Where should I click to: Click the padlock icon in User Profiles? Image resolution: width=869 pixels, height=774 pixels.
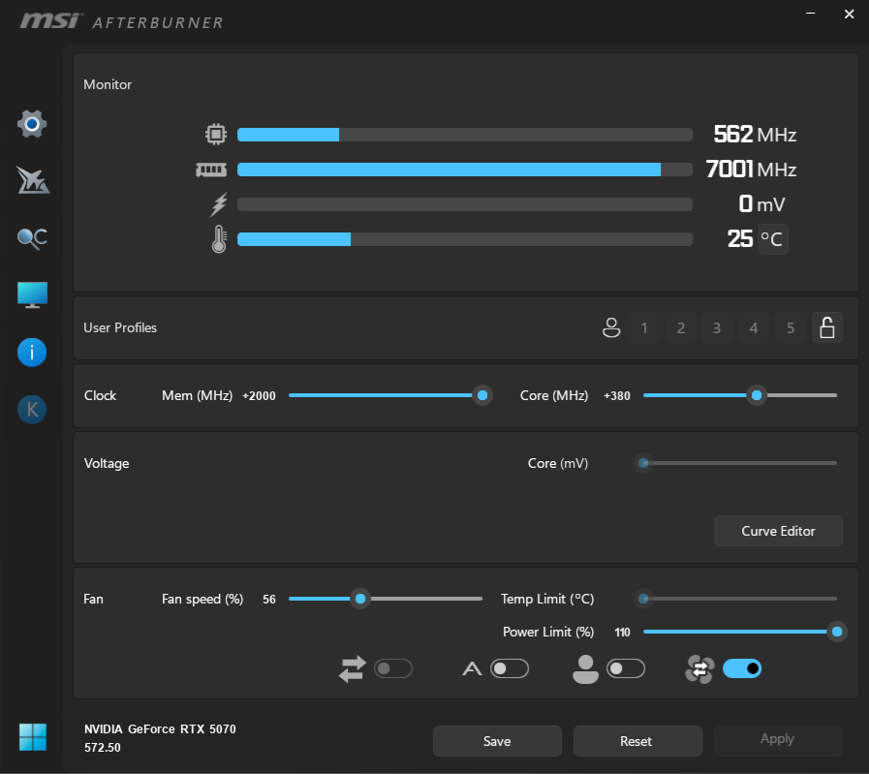point(826,328)
